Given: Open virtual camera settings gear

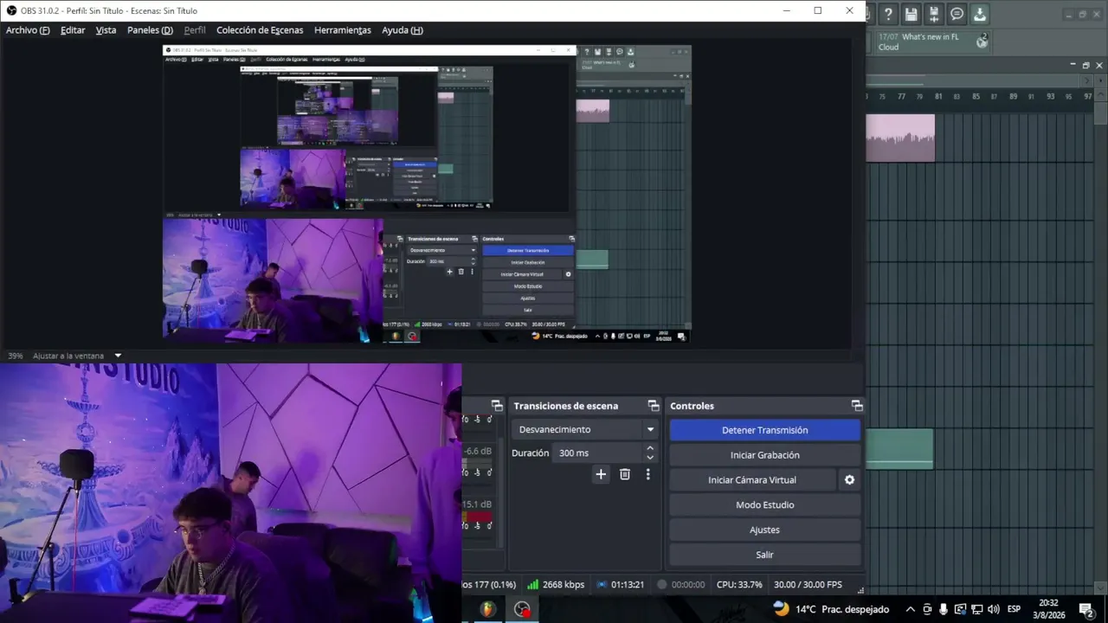Looking at the screenshot, I should [x=849, y=479].
